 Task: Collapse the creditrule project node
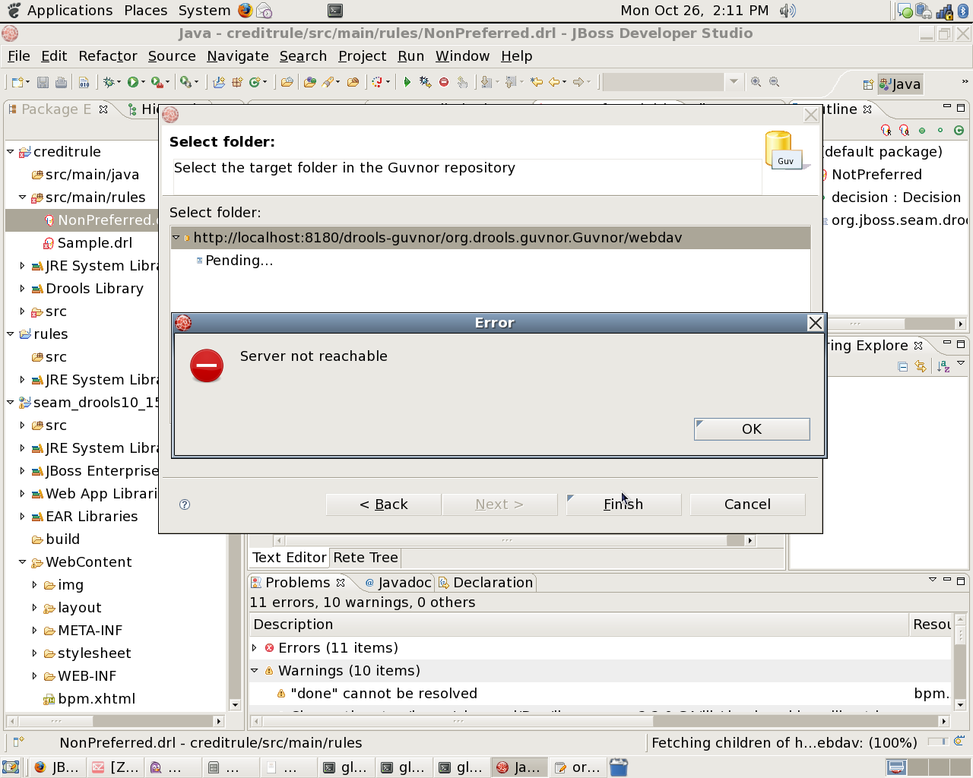pos(11,152)
